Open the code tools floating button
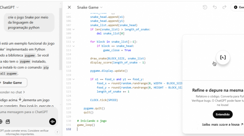This screenshot has width=244, height=136. coord(223,57)
